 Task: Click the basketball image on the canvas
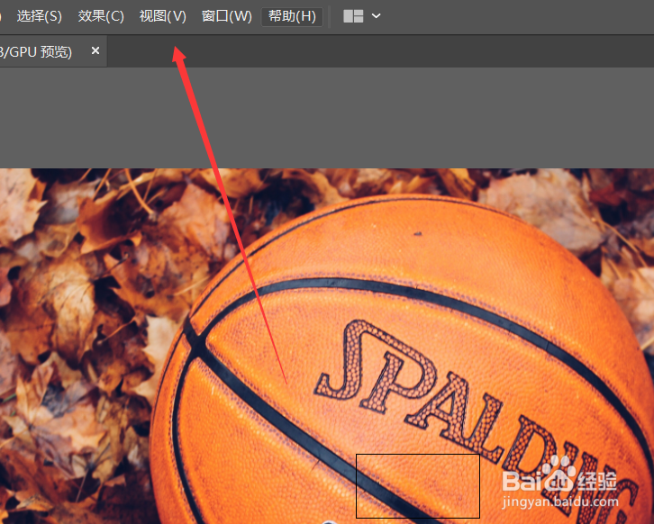pos(327,346)
